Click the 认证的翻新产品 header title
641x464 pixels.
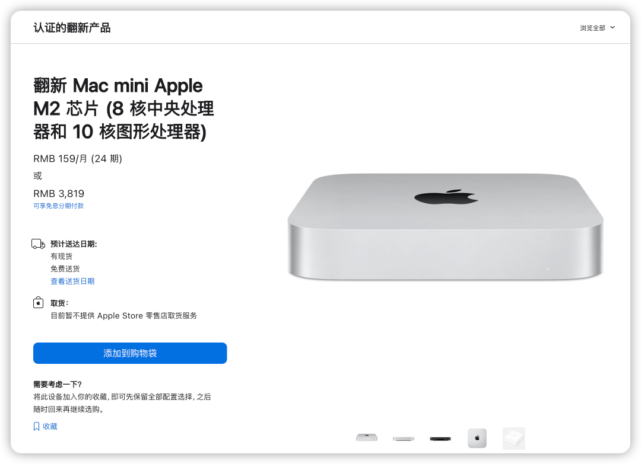pyautogui.click(x=72, y=28)
